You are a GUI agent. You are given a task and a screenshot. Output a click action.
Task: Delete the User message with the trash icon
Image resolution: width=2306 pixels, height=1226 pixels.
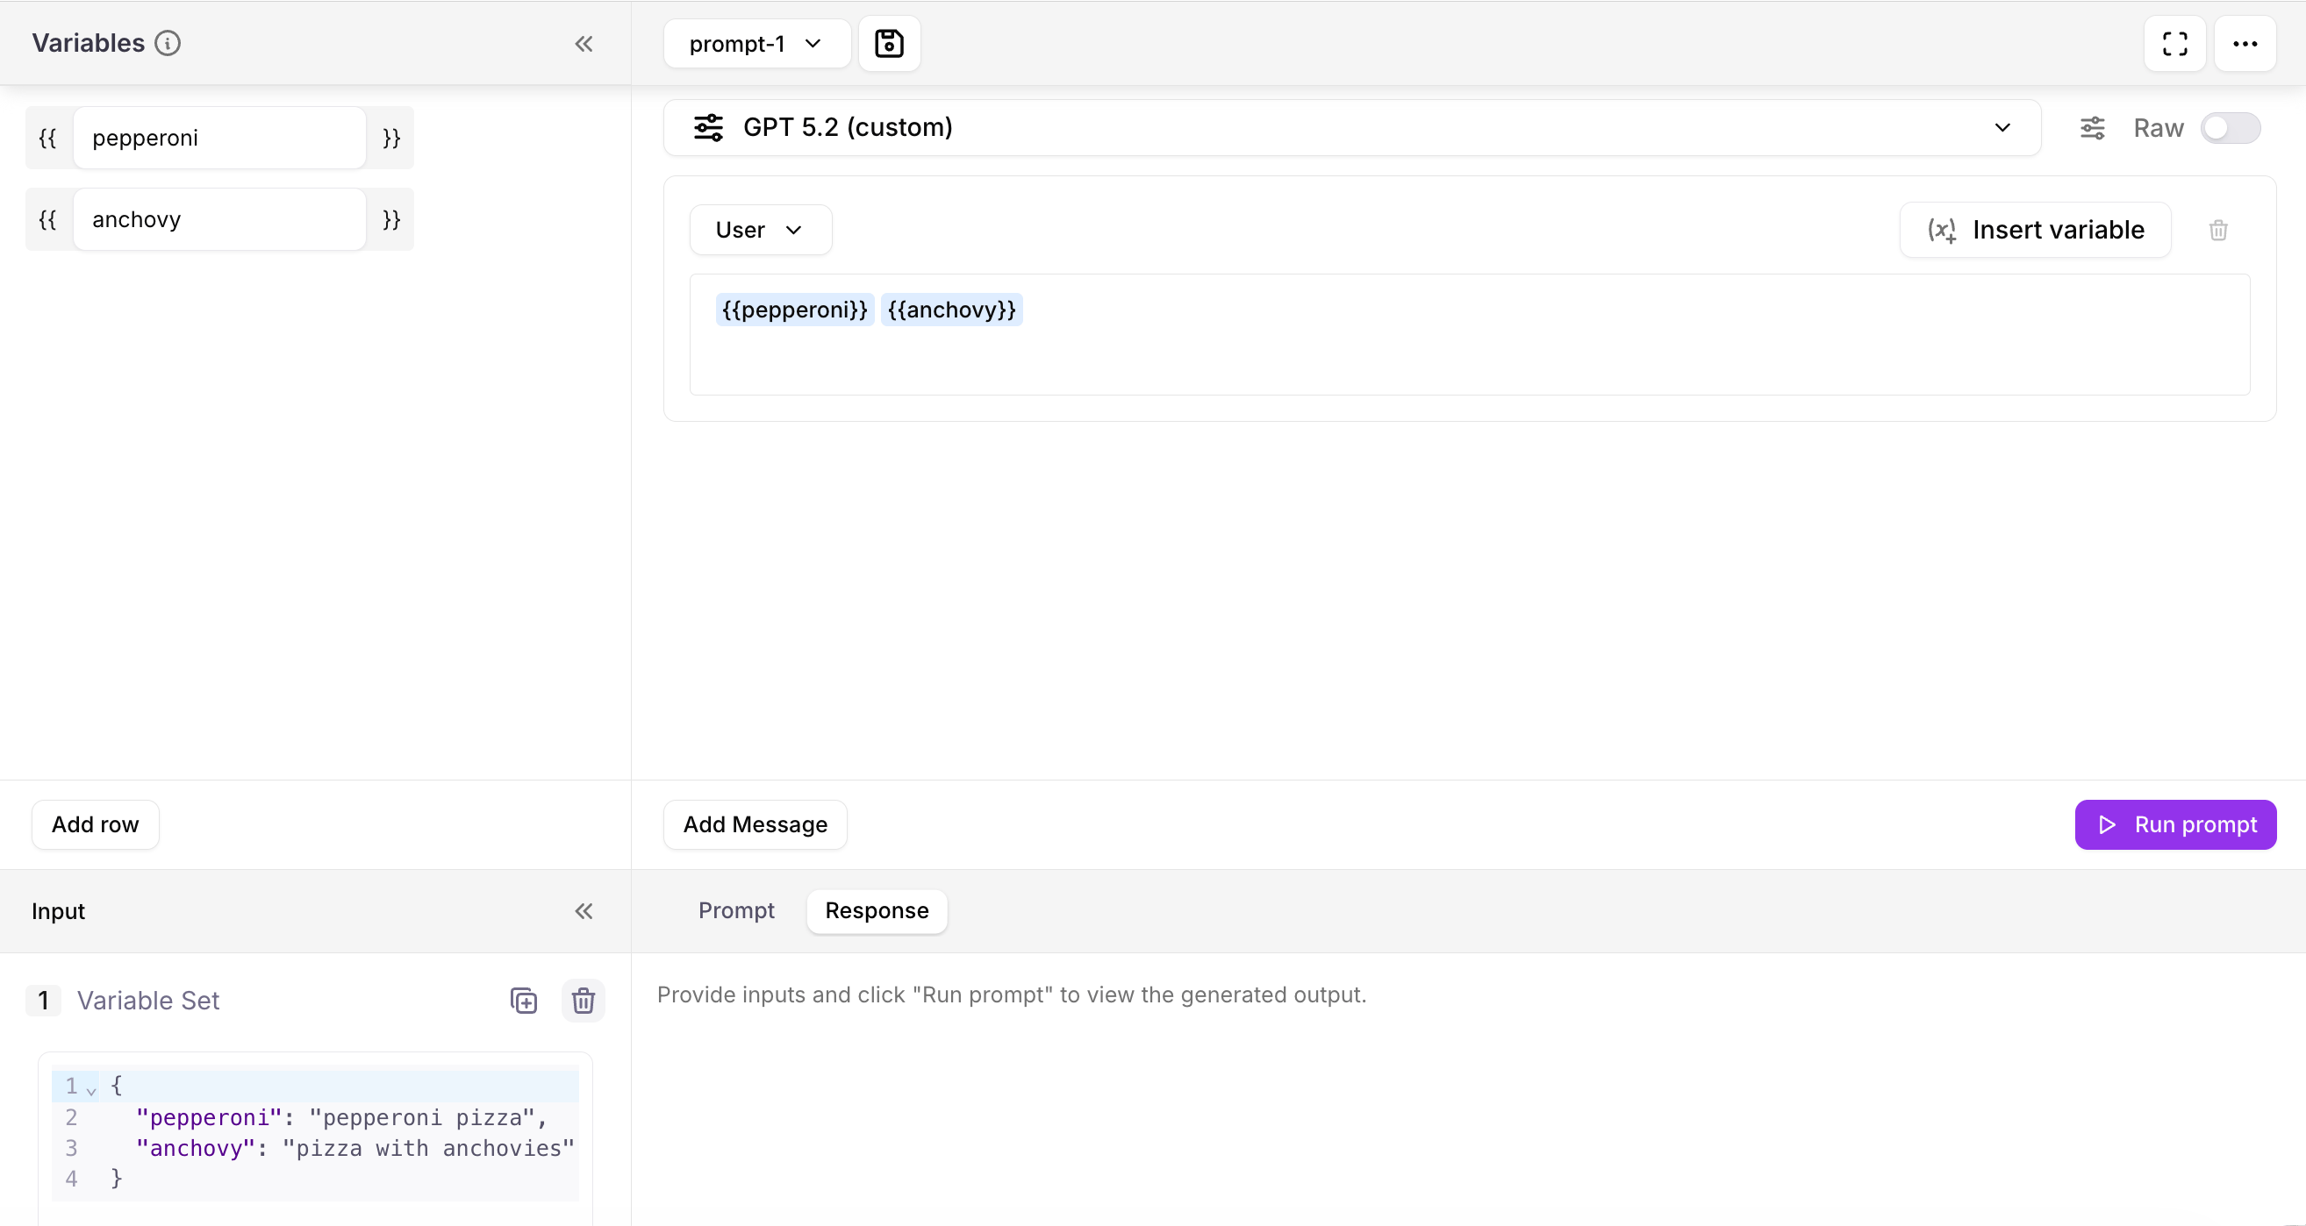tap(2217, 230)
